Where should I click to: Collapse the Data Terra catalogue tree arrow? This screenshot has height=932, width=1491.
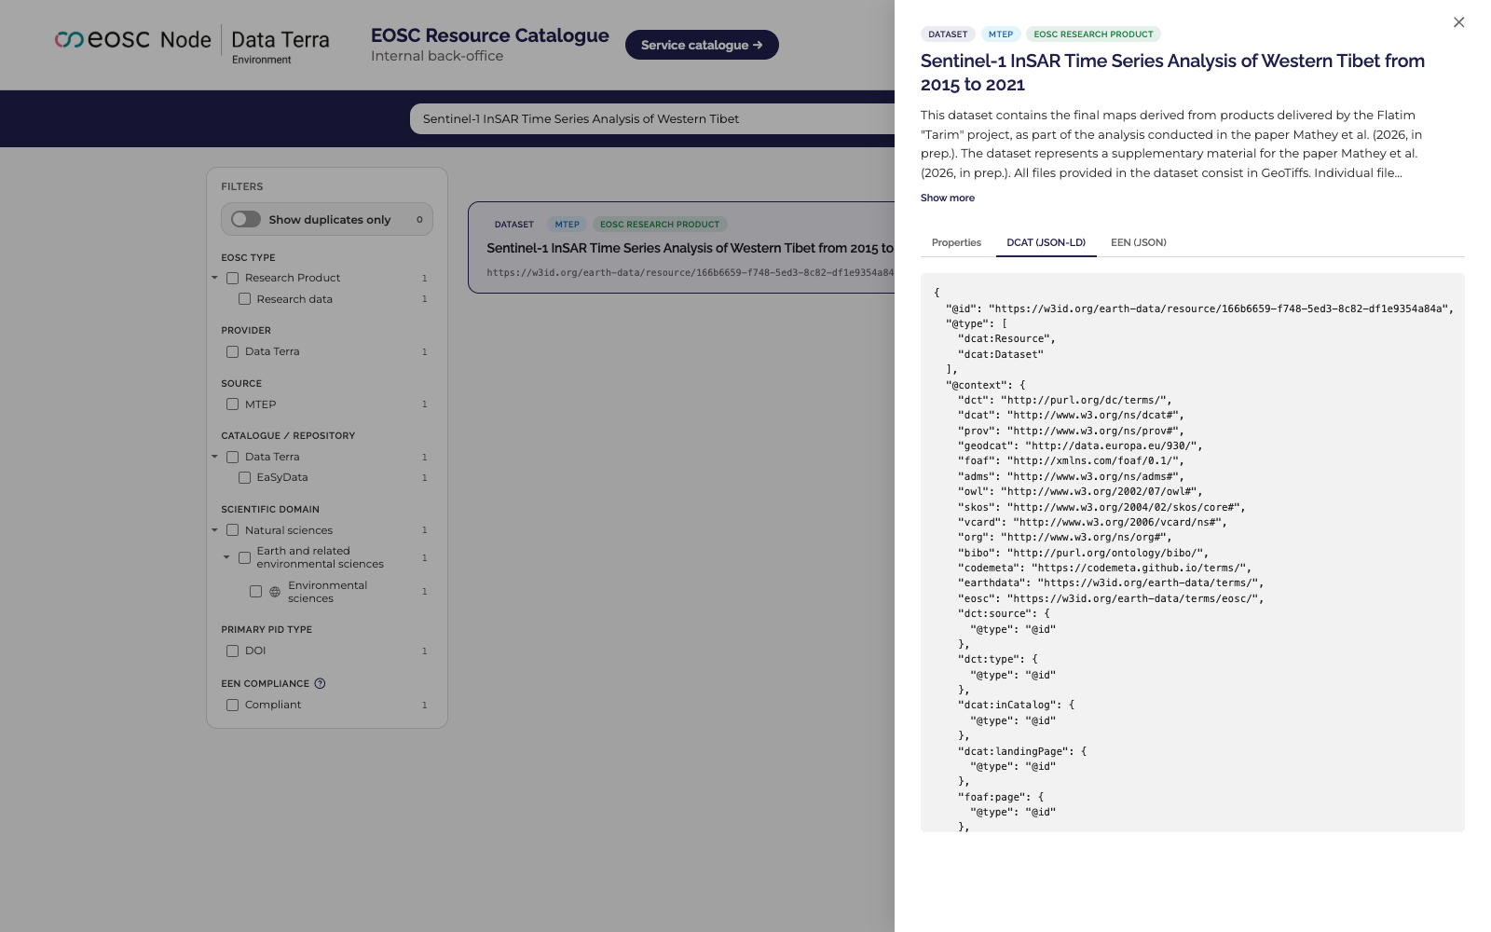pyautogui.click(x=214, y=457)
